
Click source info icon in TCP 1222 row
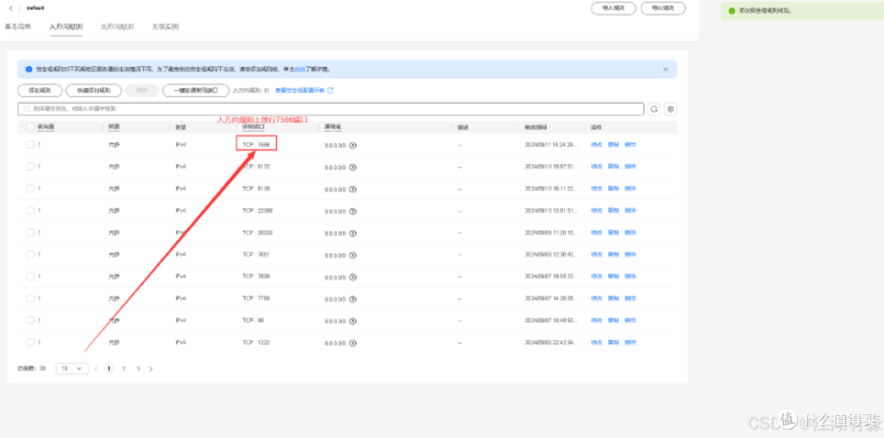click(x=353, y=342)
